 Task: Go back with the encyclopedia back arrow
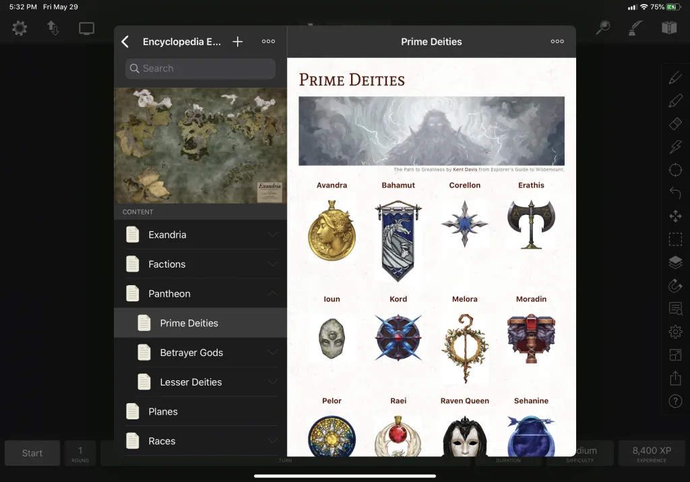pyautogui.click(x=125, y=42)
